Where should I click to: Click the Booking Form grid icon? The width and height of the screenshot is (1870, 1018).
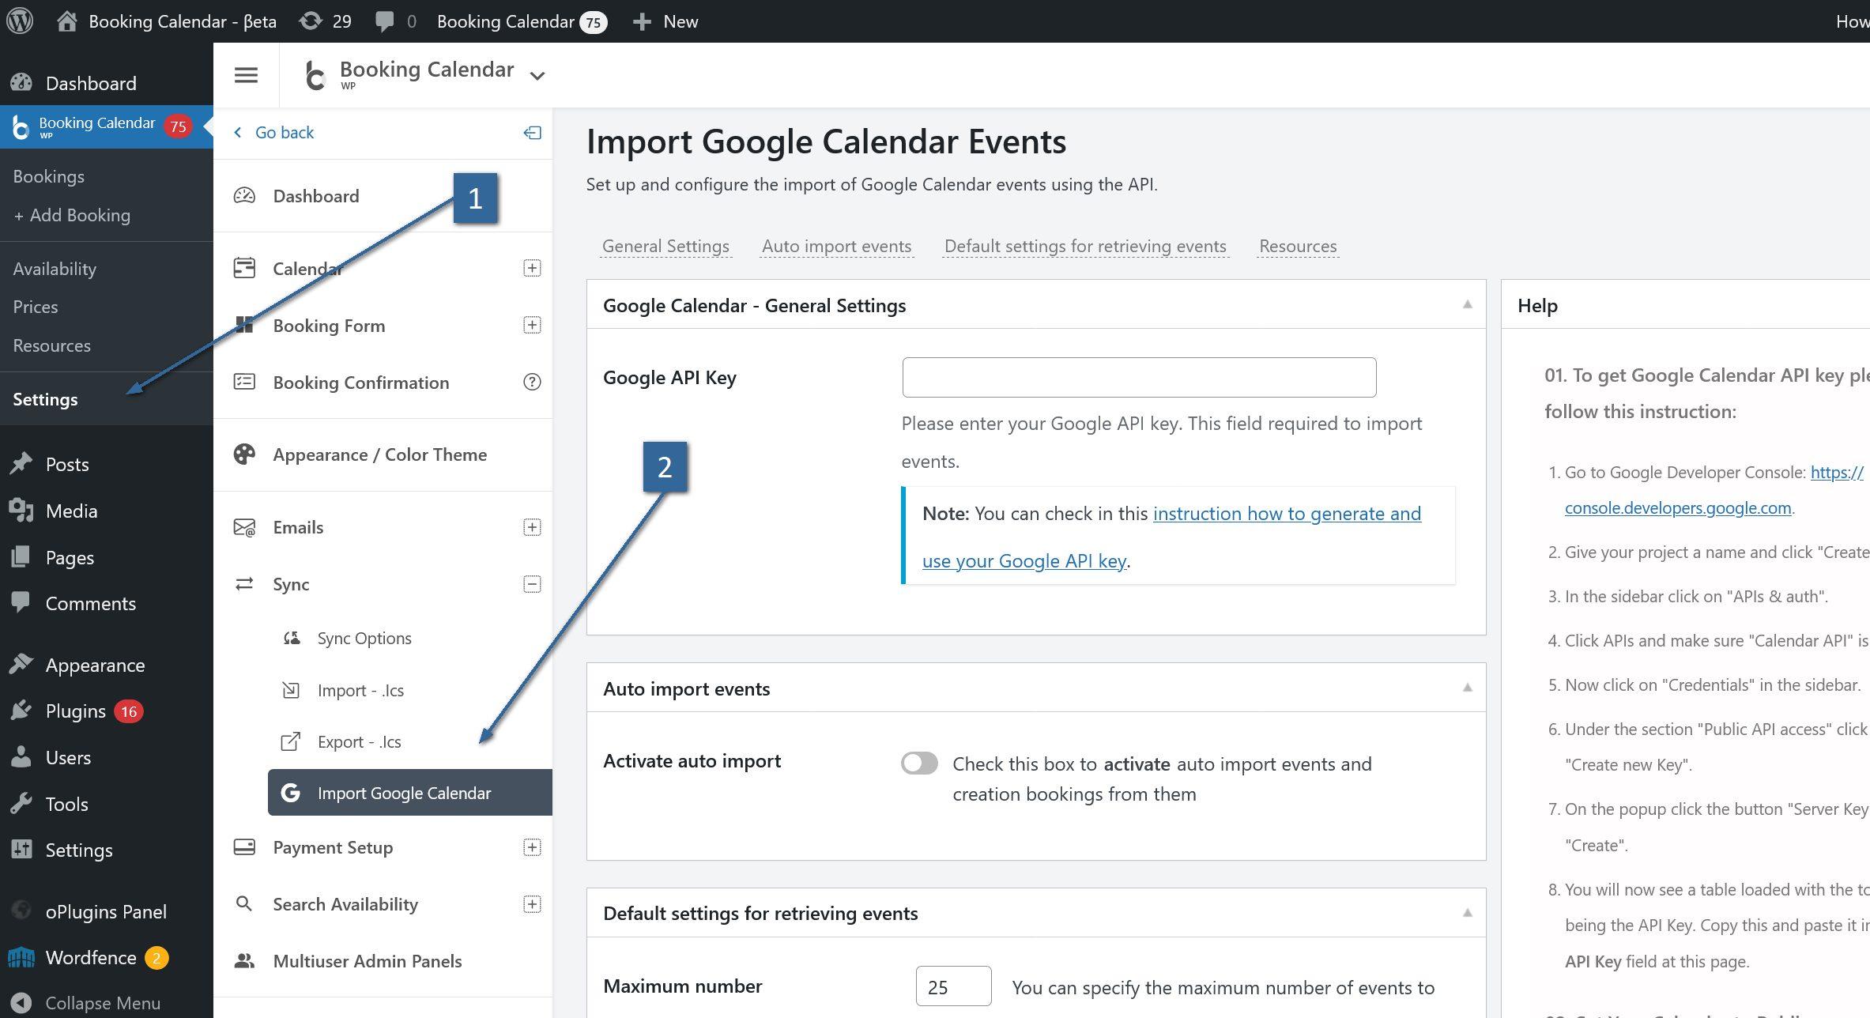(x=244, y=325)
